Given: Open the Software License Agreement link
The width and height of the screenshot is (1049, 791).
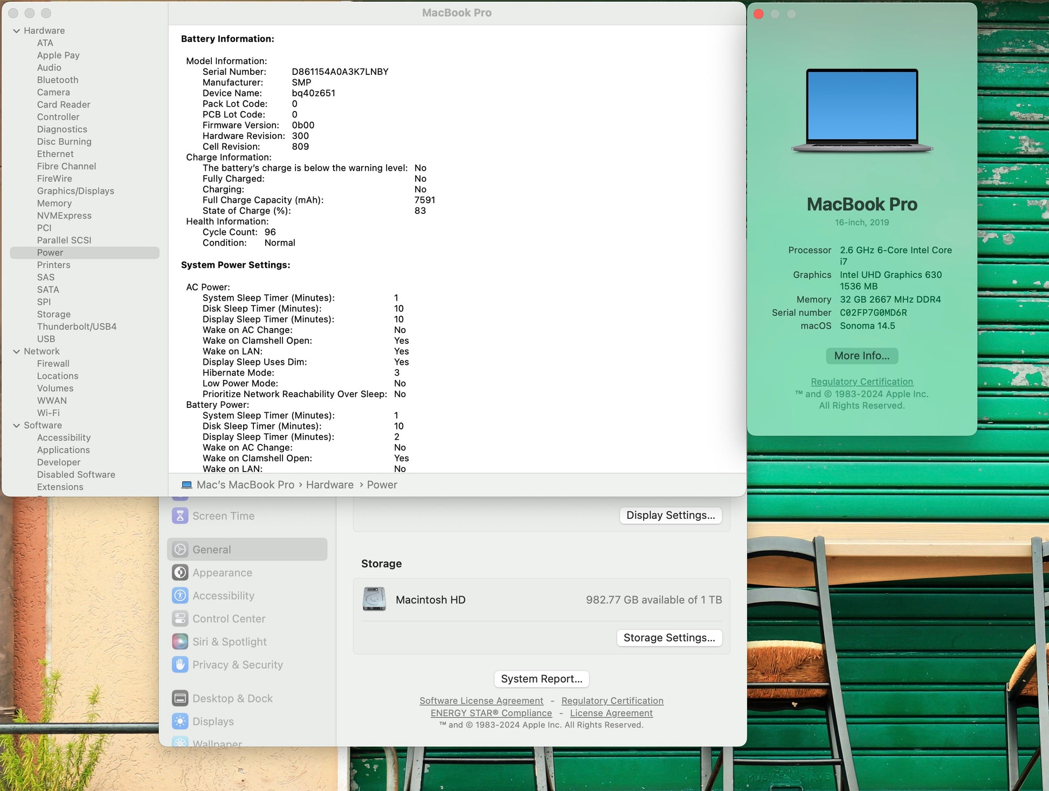Looking at the screenshot, I should (x=481, y=700).
